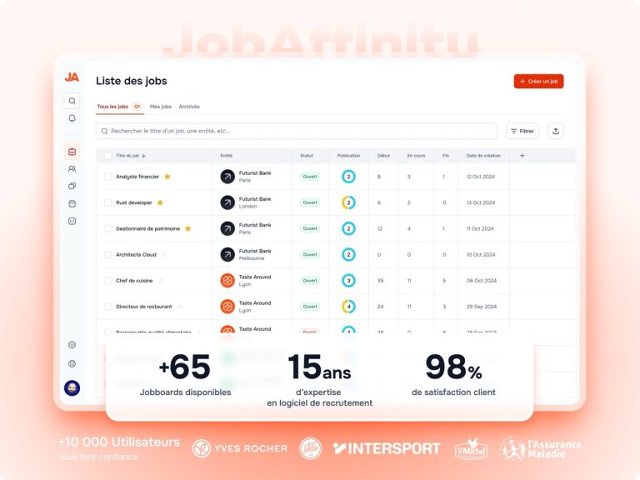The height and width of the screenshot is (480, 640).
Task: Click Taste Around logo in Directeur de restaurant row
Action: pos(227,307)
